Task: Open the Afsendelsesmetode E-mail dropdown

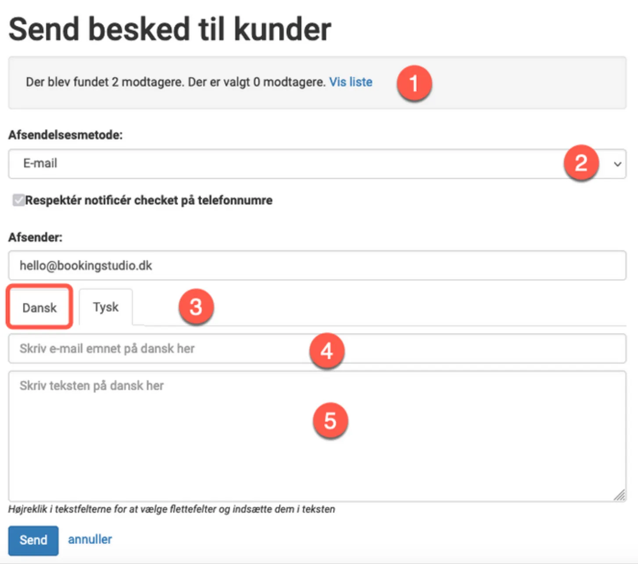Action: 285,164
